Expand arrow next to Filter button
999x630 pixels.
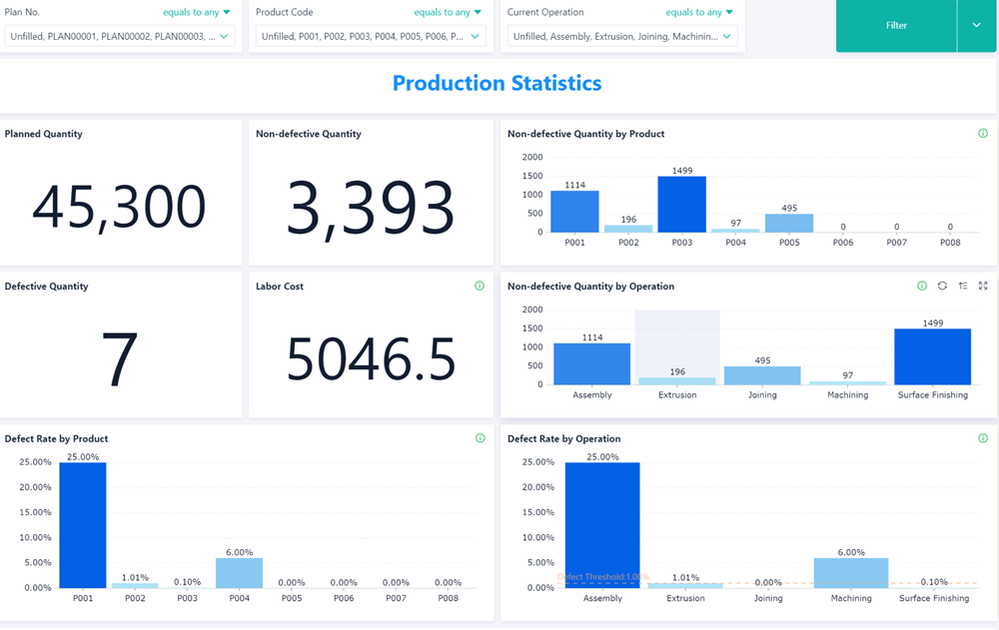977,26
